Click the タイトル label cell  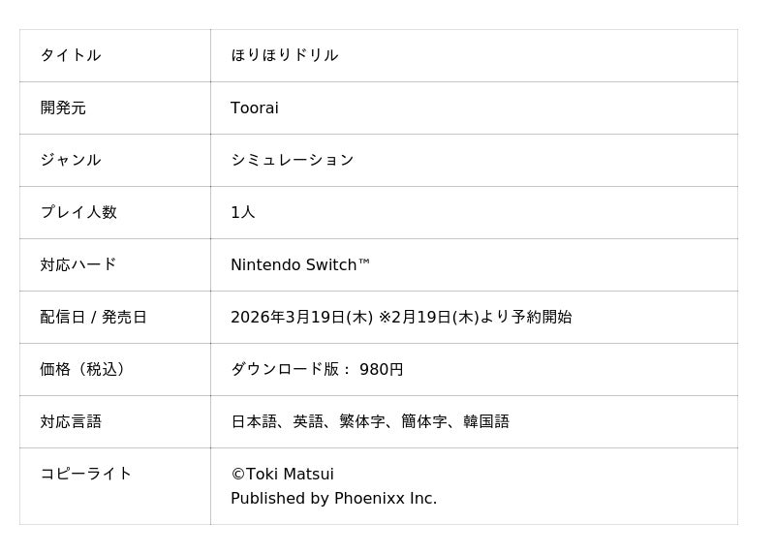click(71, 55)
